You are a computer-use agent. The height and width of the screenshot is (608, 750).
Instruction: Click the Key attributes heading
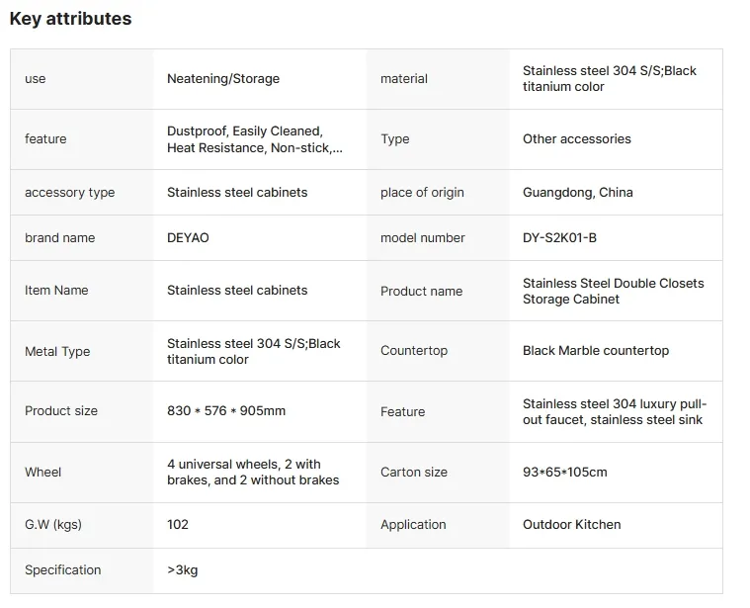tap(70, 19)
